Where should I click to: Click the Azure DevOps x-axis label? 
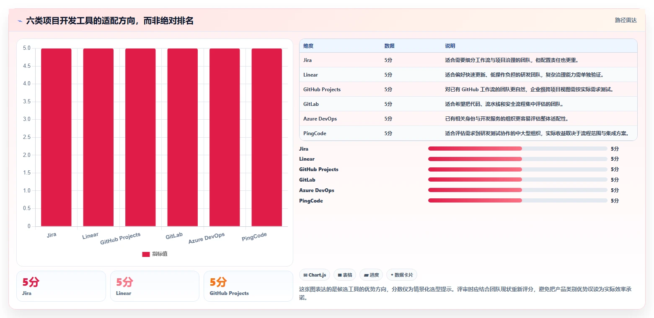tap(207, 238)
